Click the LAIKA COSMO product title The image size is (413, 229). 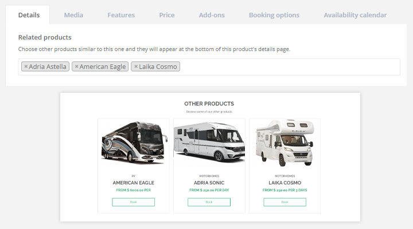(x=285, y=183)
